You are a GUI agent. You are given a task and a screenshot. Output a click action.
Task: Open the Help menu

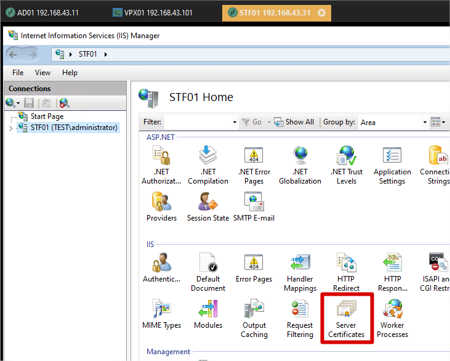70,73
